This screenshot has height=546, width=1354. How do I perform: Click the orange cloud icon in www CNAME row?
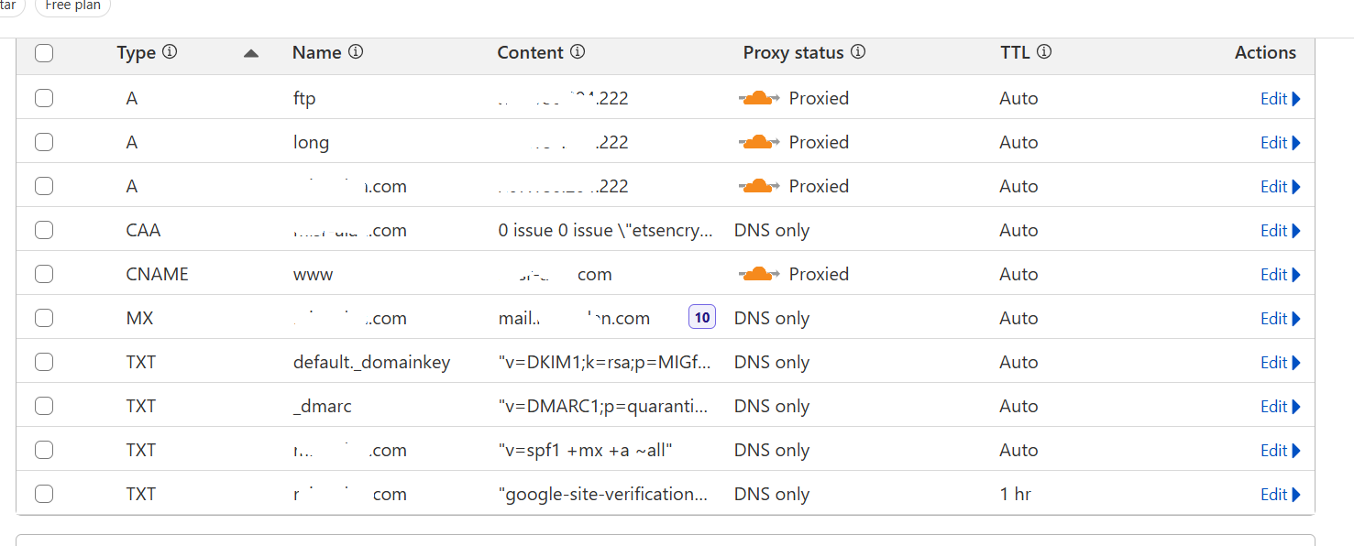click(x=757, y=274)
